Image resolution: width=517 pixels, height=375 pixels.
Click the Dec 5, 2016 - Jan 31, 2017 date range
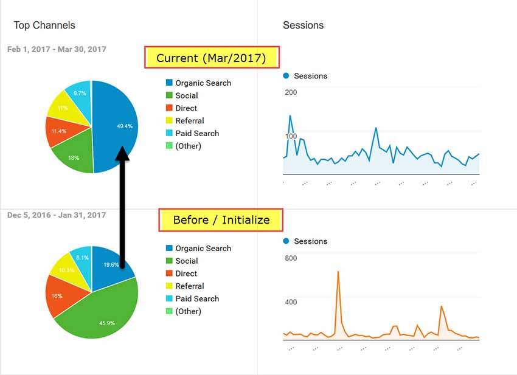pyautogui.click(x=57, y=215)
